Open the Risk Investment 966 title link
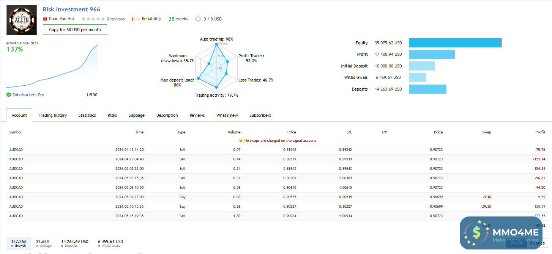Screen dimensions: 552x254 pos(71,9)
